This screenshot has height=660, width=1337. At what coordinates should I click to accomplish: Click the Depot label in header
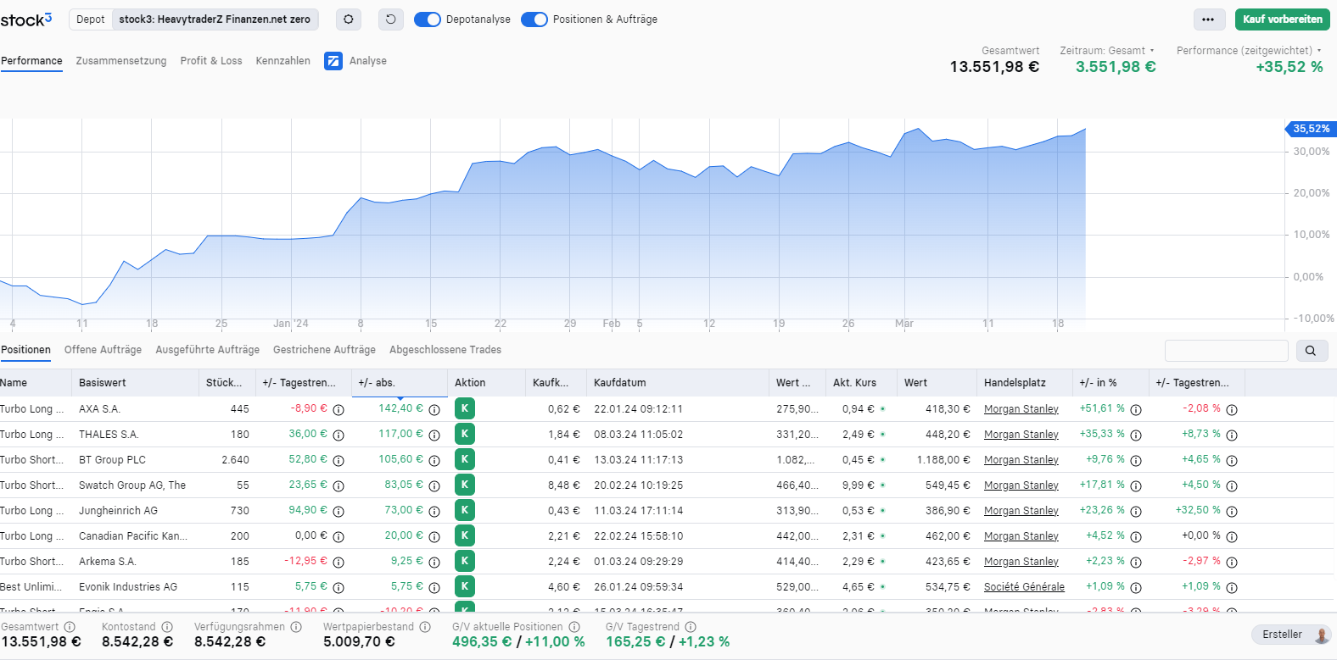[x=90, y=19]
